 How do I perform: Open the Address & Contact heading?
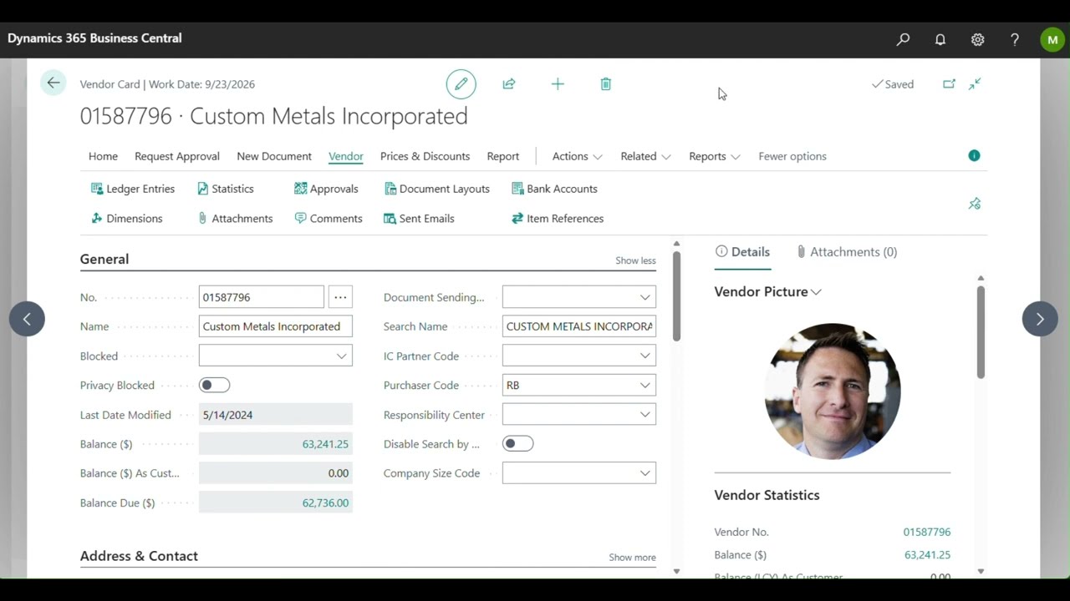[x=139, y=556]
